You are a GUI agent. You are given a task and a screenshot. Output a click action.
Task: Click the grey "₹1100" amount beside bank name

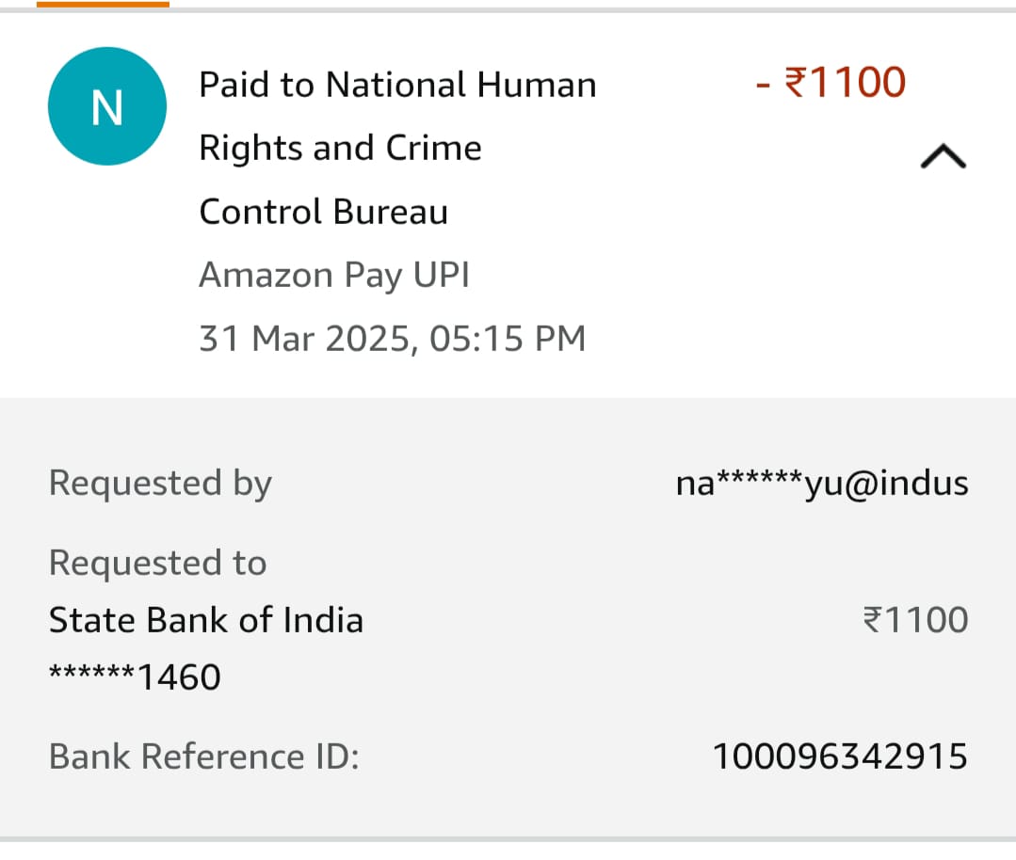[915, 620]
